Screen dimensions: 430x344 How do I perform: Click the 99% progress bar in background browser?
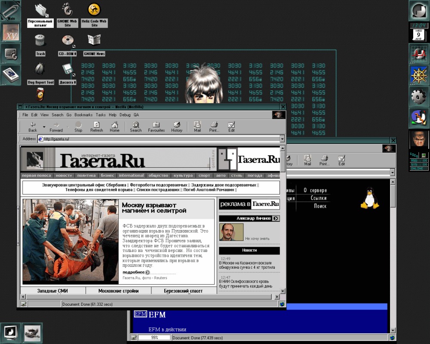pos(154,338)
